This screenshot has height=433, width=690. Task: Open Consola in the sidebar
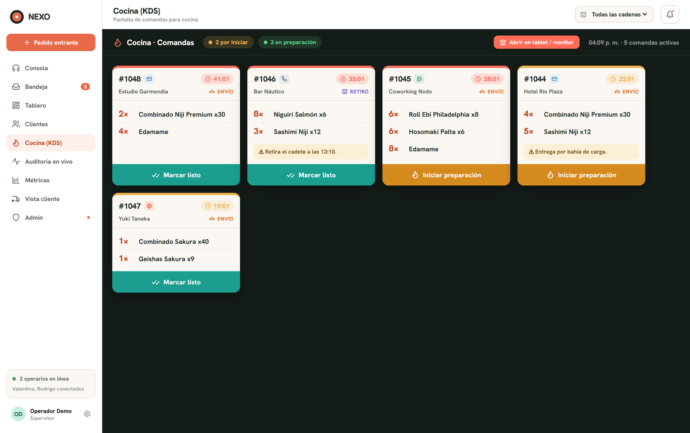[51, 68]
